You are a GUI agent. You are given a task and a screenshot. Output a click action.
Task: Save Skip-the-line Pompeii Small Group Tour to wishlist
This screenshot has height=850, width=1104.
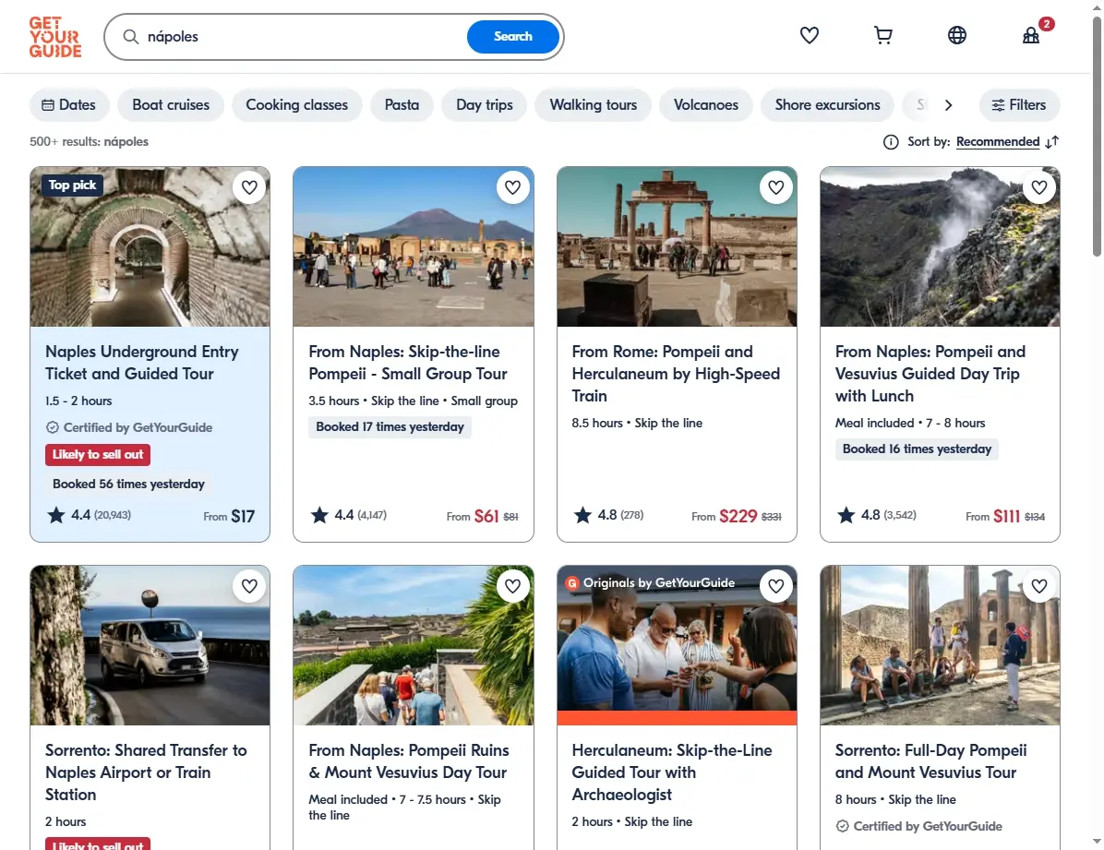[x=512, y=187]
